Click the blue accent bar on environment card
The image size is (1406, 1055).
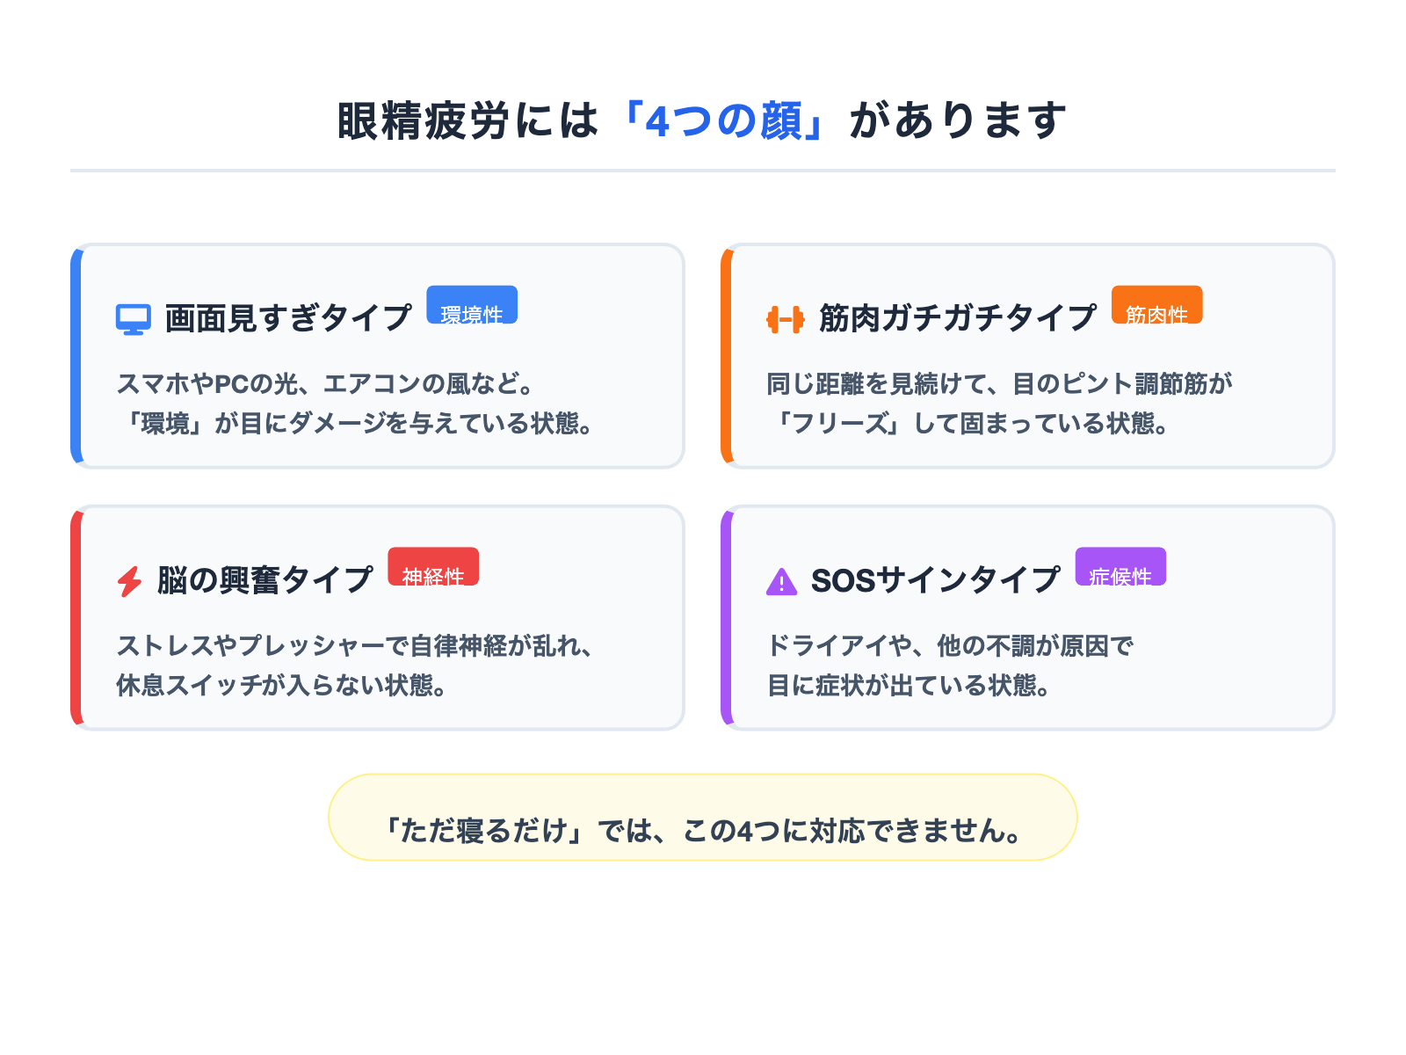76,356
